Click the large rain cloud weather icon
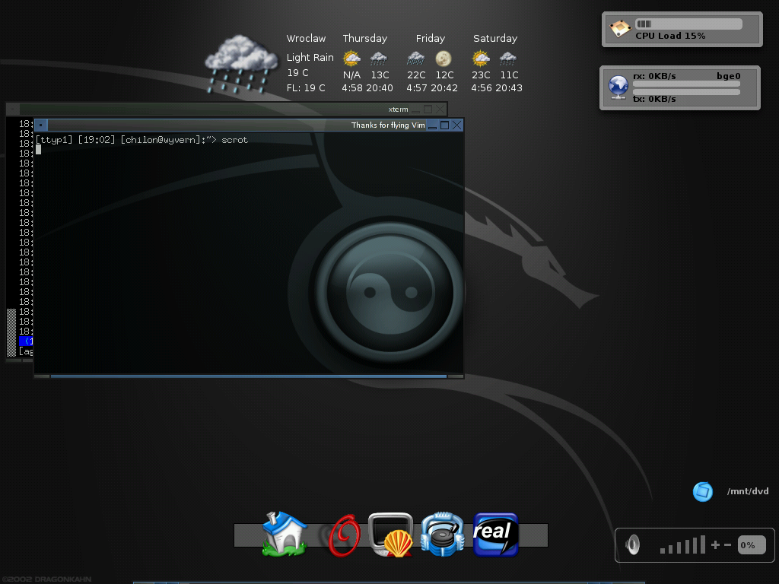This screenshot has width=779, height=584. (x=241, y=64)
